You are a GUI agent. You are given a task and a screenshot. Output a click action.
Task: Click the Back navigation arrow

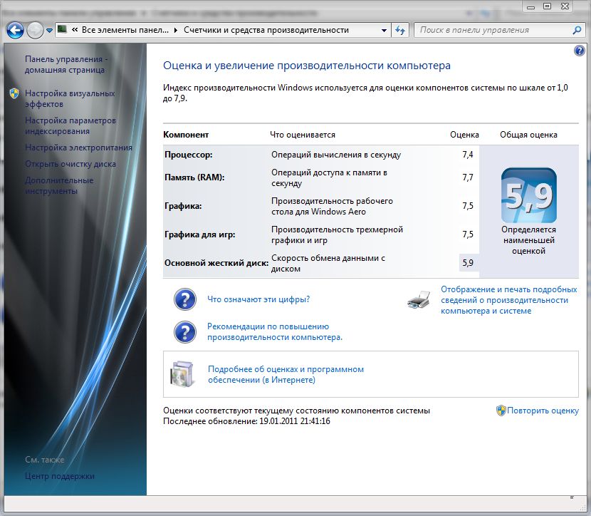14,30
